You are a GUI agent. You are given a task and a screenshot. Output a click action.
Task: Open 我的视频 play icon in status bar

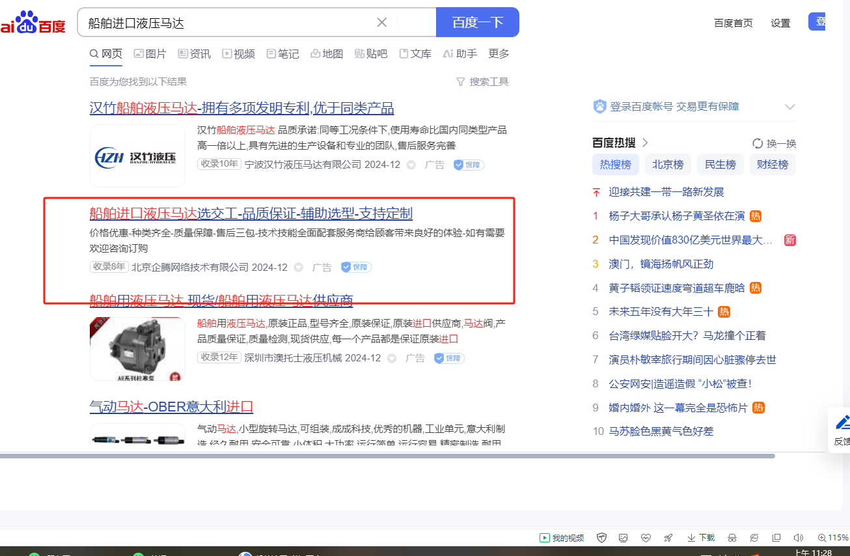pyautogui.click(x=545, y=538)
